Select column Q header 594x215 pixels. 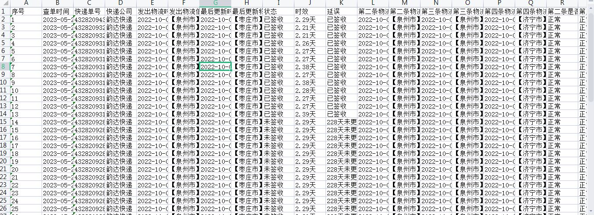pos(531,3)
